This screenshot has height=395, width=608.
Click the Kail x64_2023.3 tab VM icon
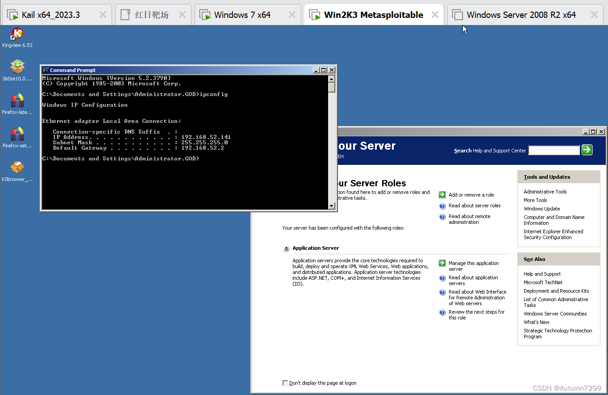click(x=13, y=15)
